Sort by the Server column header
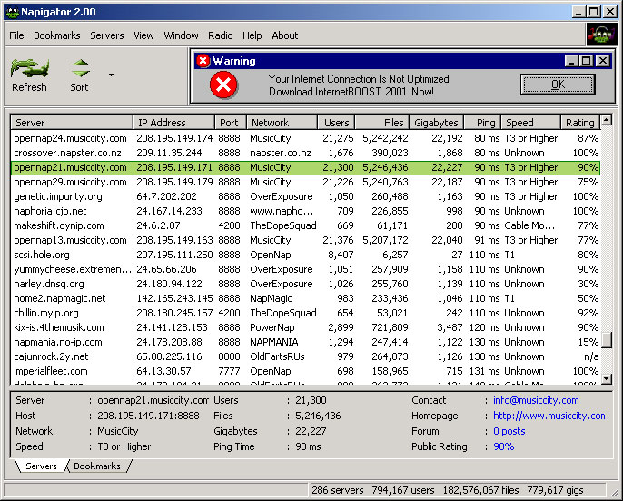The height and width of the screenshot is (501, 623). tap(72, 123)
